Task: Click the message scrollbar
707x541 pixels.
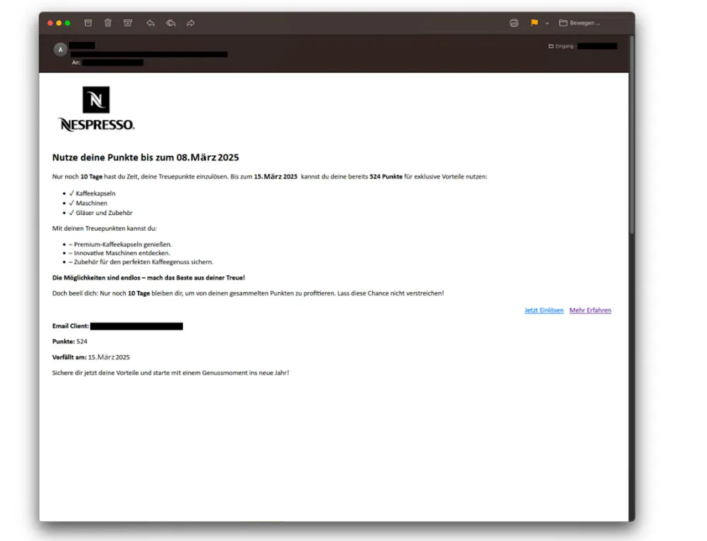Action: tap(632, 135)
